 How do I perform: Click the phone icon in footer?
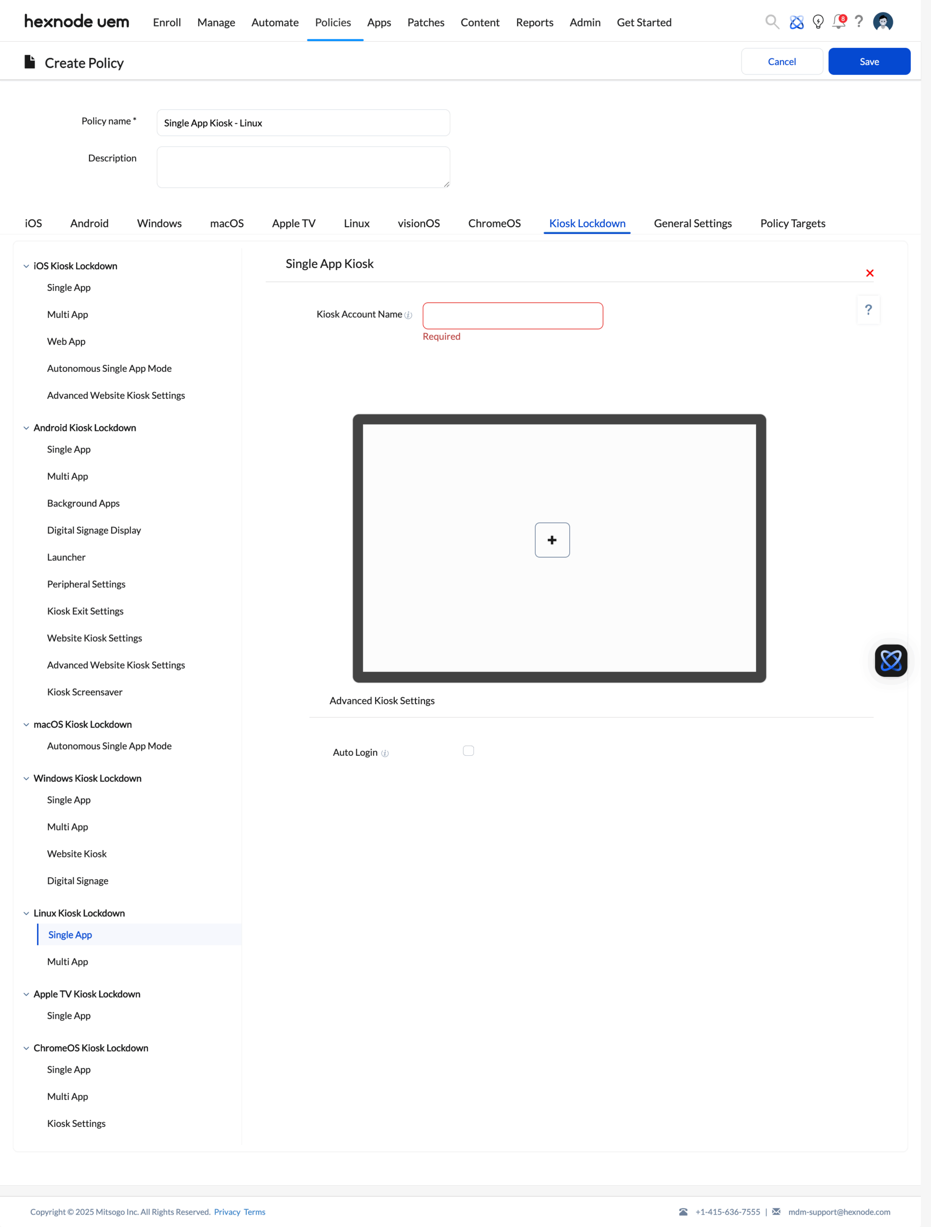click(x=683, y=1212)
